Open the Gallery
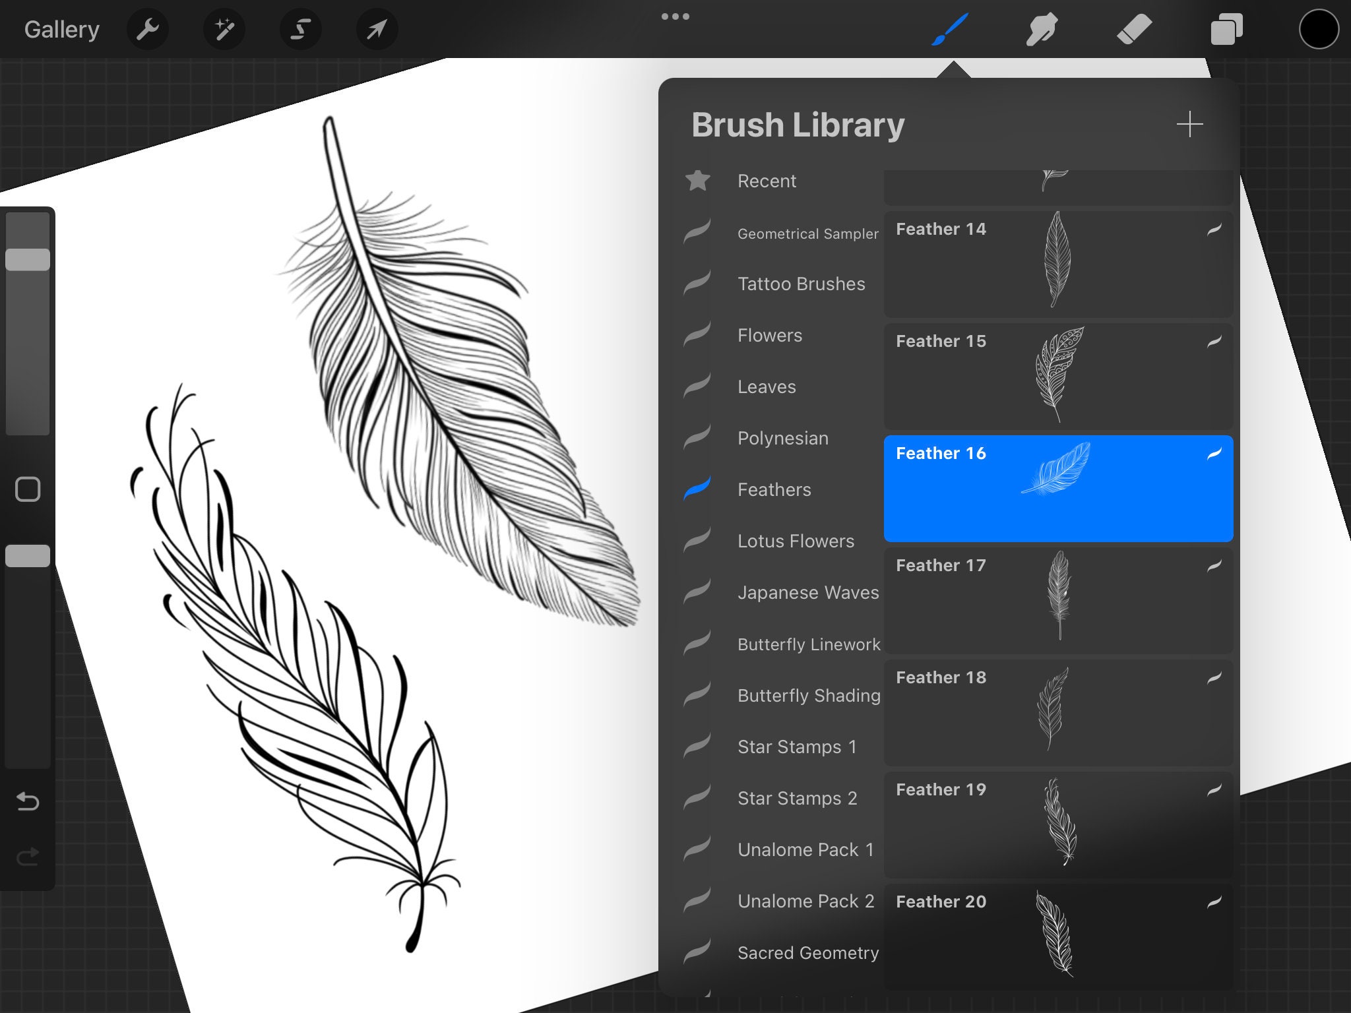This screenshot has height=1013, width=1351. [61, 30]
